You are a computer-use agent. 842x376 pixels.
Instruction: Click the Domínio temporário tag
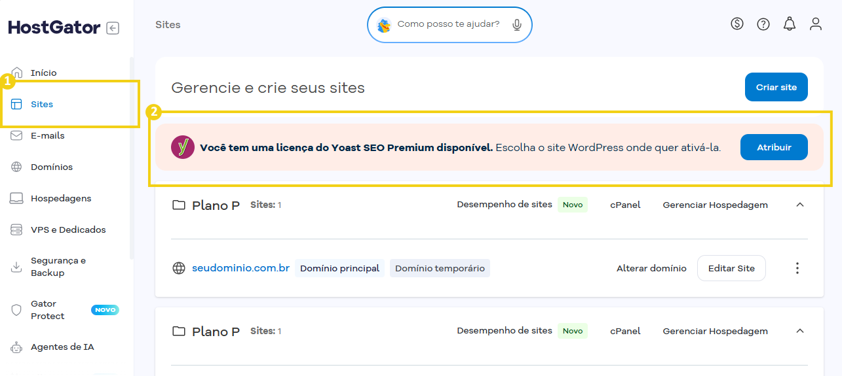coord(440,268)
